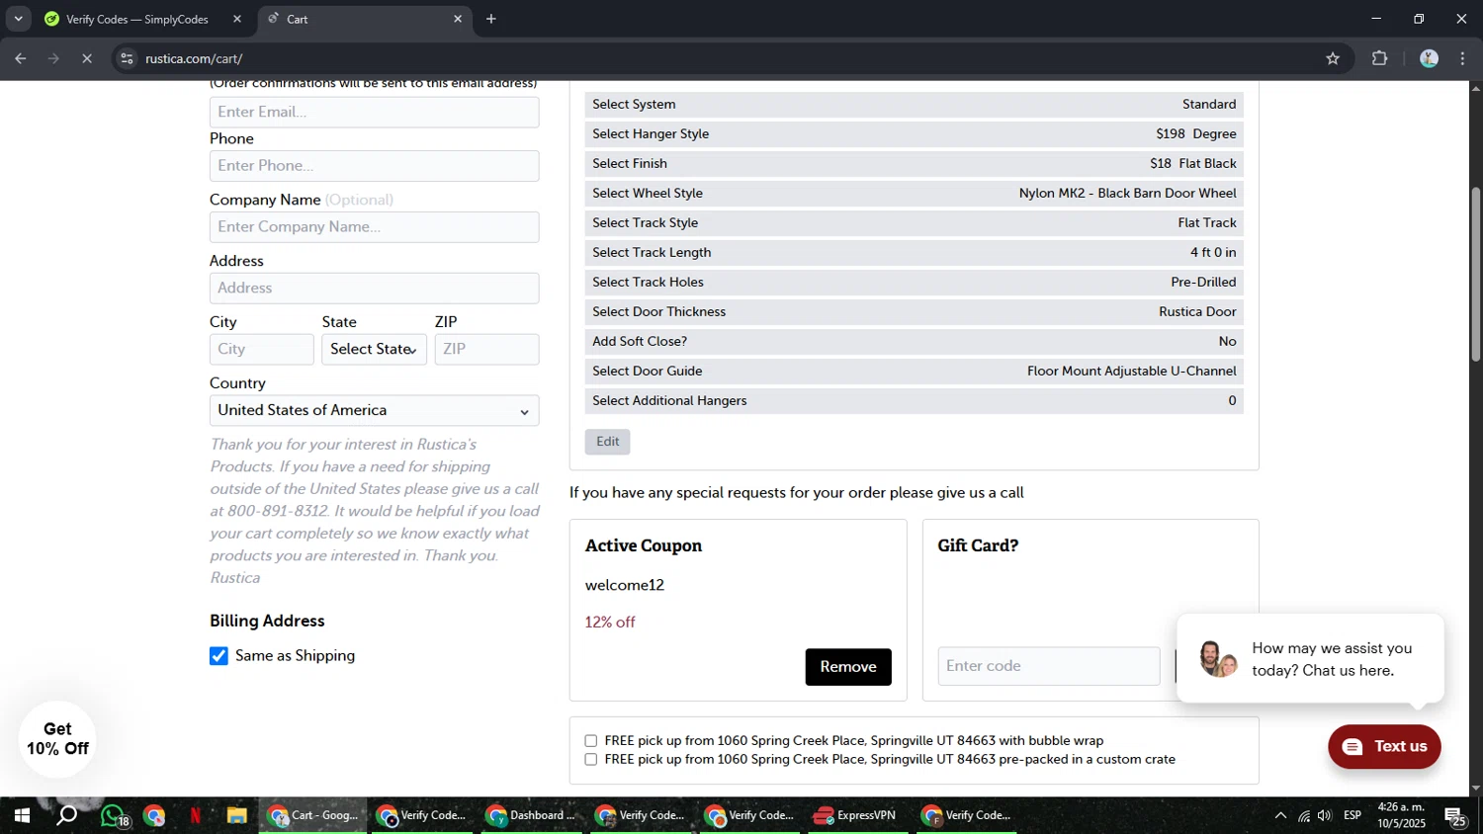Viewport: 1483px width, 834px height.
Task: Check free pickup with bubble wrap option
Action: pos(591,741)
